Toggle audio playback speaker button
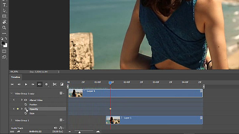 (40, 84)
